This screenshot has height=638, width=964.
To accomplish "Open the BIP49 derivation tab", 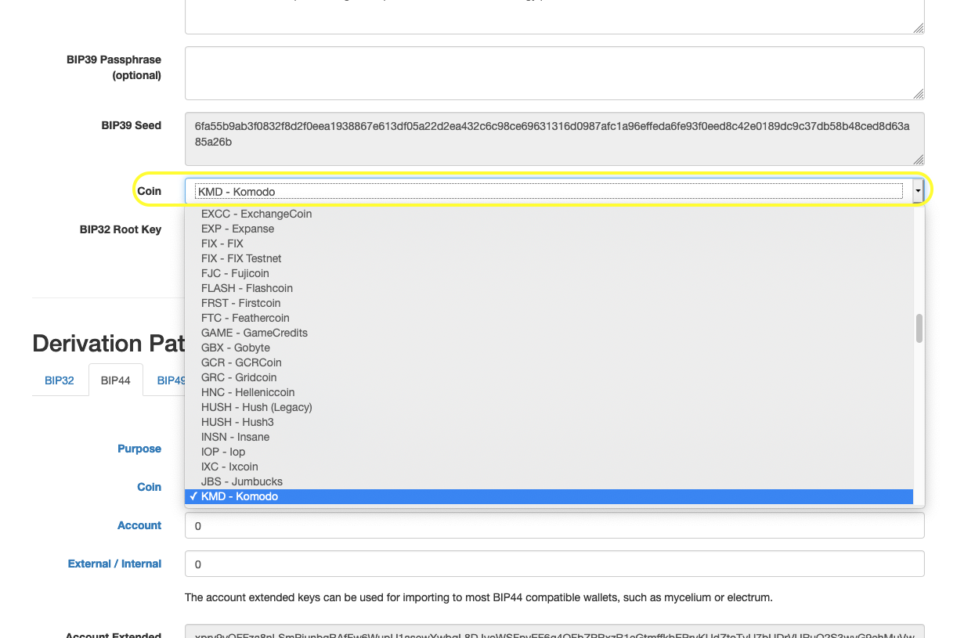I will 171,380.
